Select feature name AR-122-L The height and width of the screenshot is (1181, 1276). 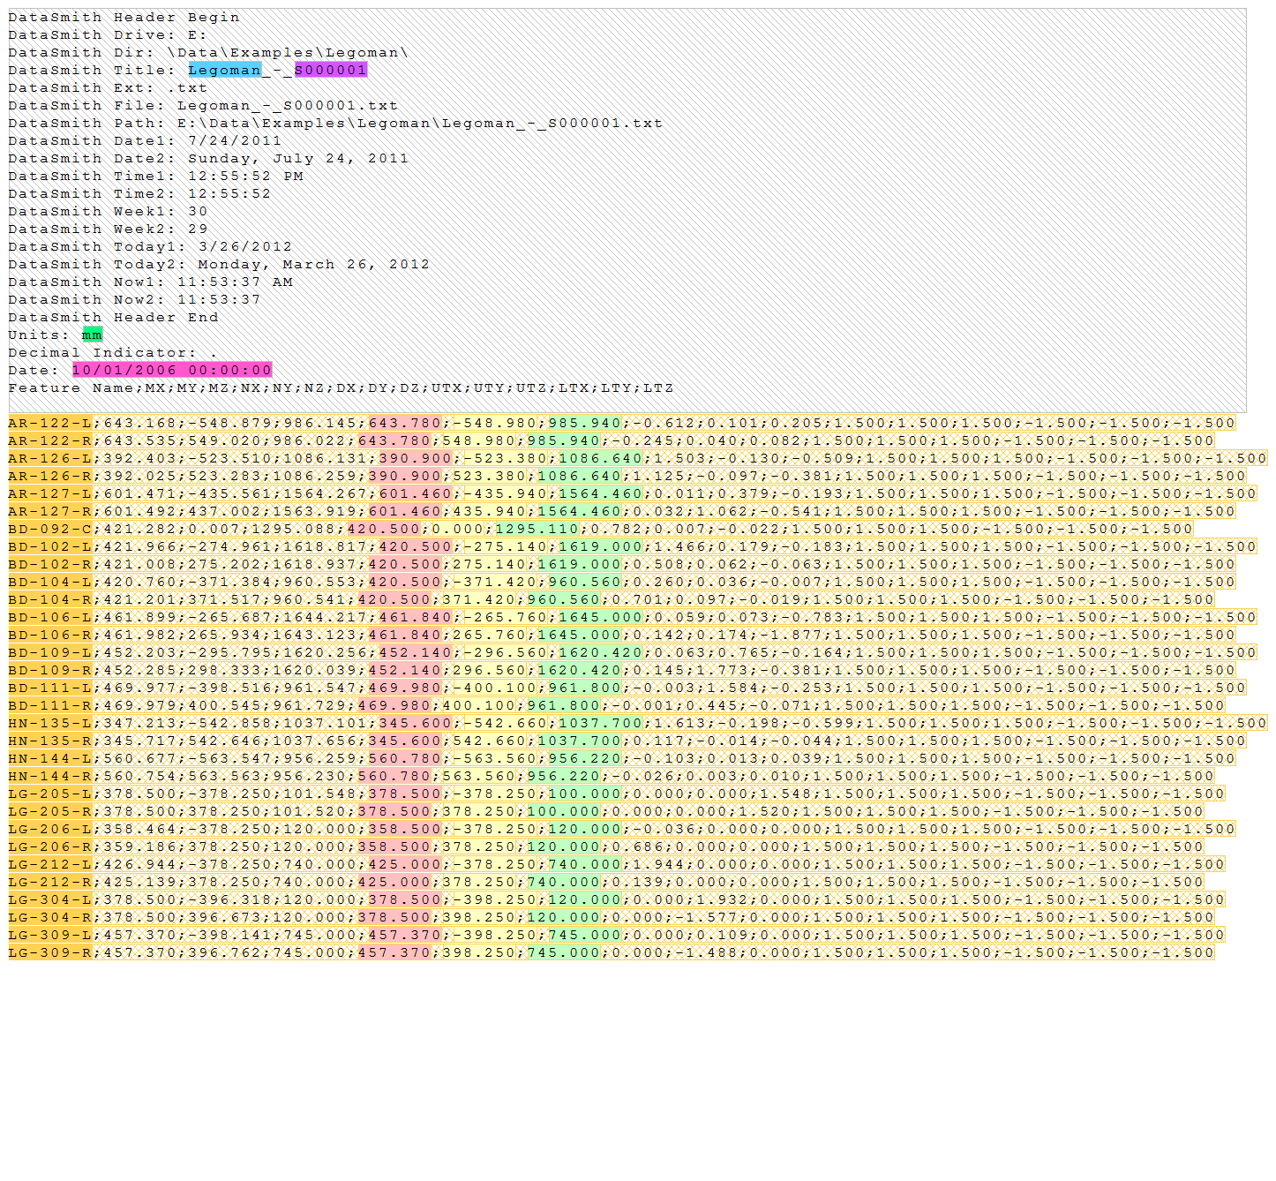click(50, 423)
